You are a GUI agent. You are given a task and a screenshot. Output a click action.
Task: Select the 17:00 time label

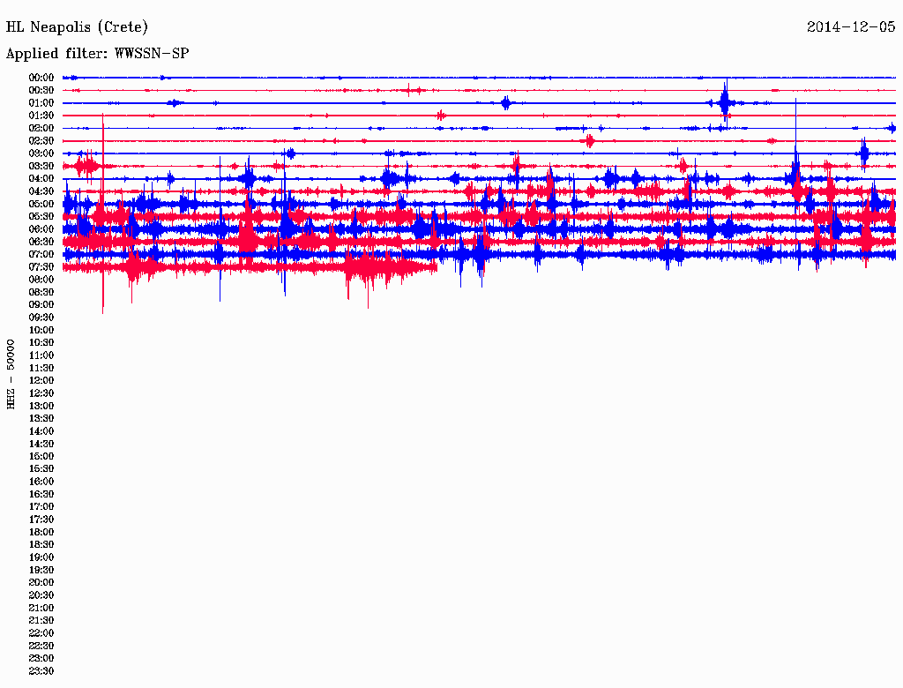click(41, 506)
